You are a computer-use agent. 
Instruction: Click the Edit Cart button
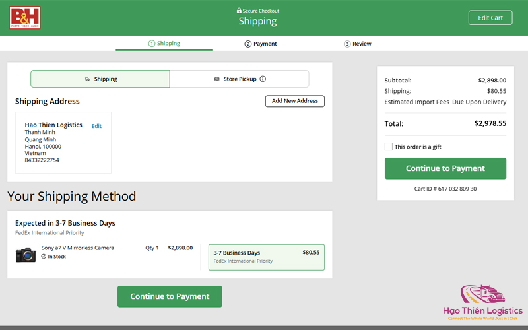coord(490,18)
